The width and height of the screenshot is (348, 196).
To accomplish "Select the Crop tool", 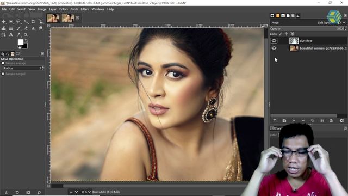I will (x=33, y=22).
